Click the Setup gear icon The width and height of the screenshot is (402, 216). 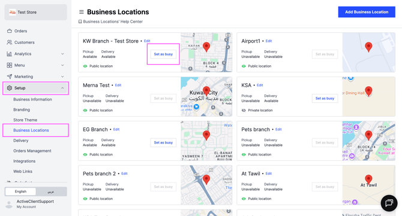10,88
